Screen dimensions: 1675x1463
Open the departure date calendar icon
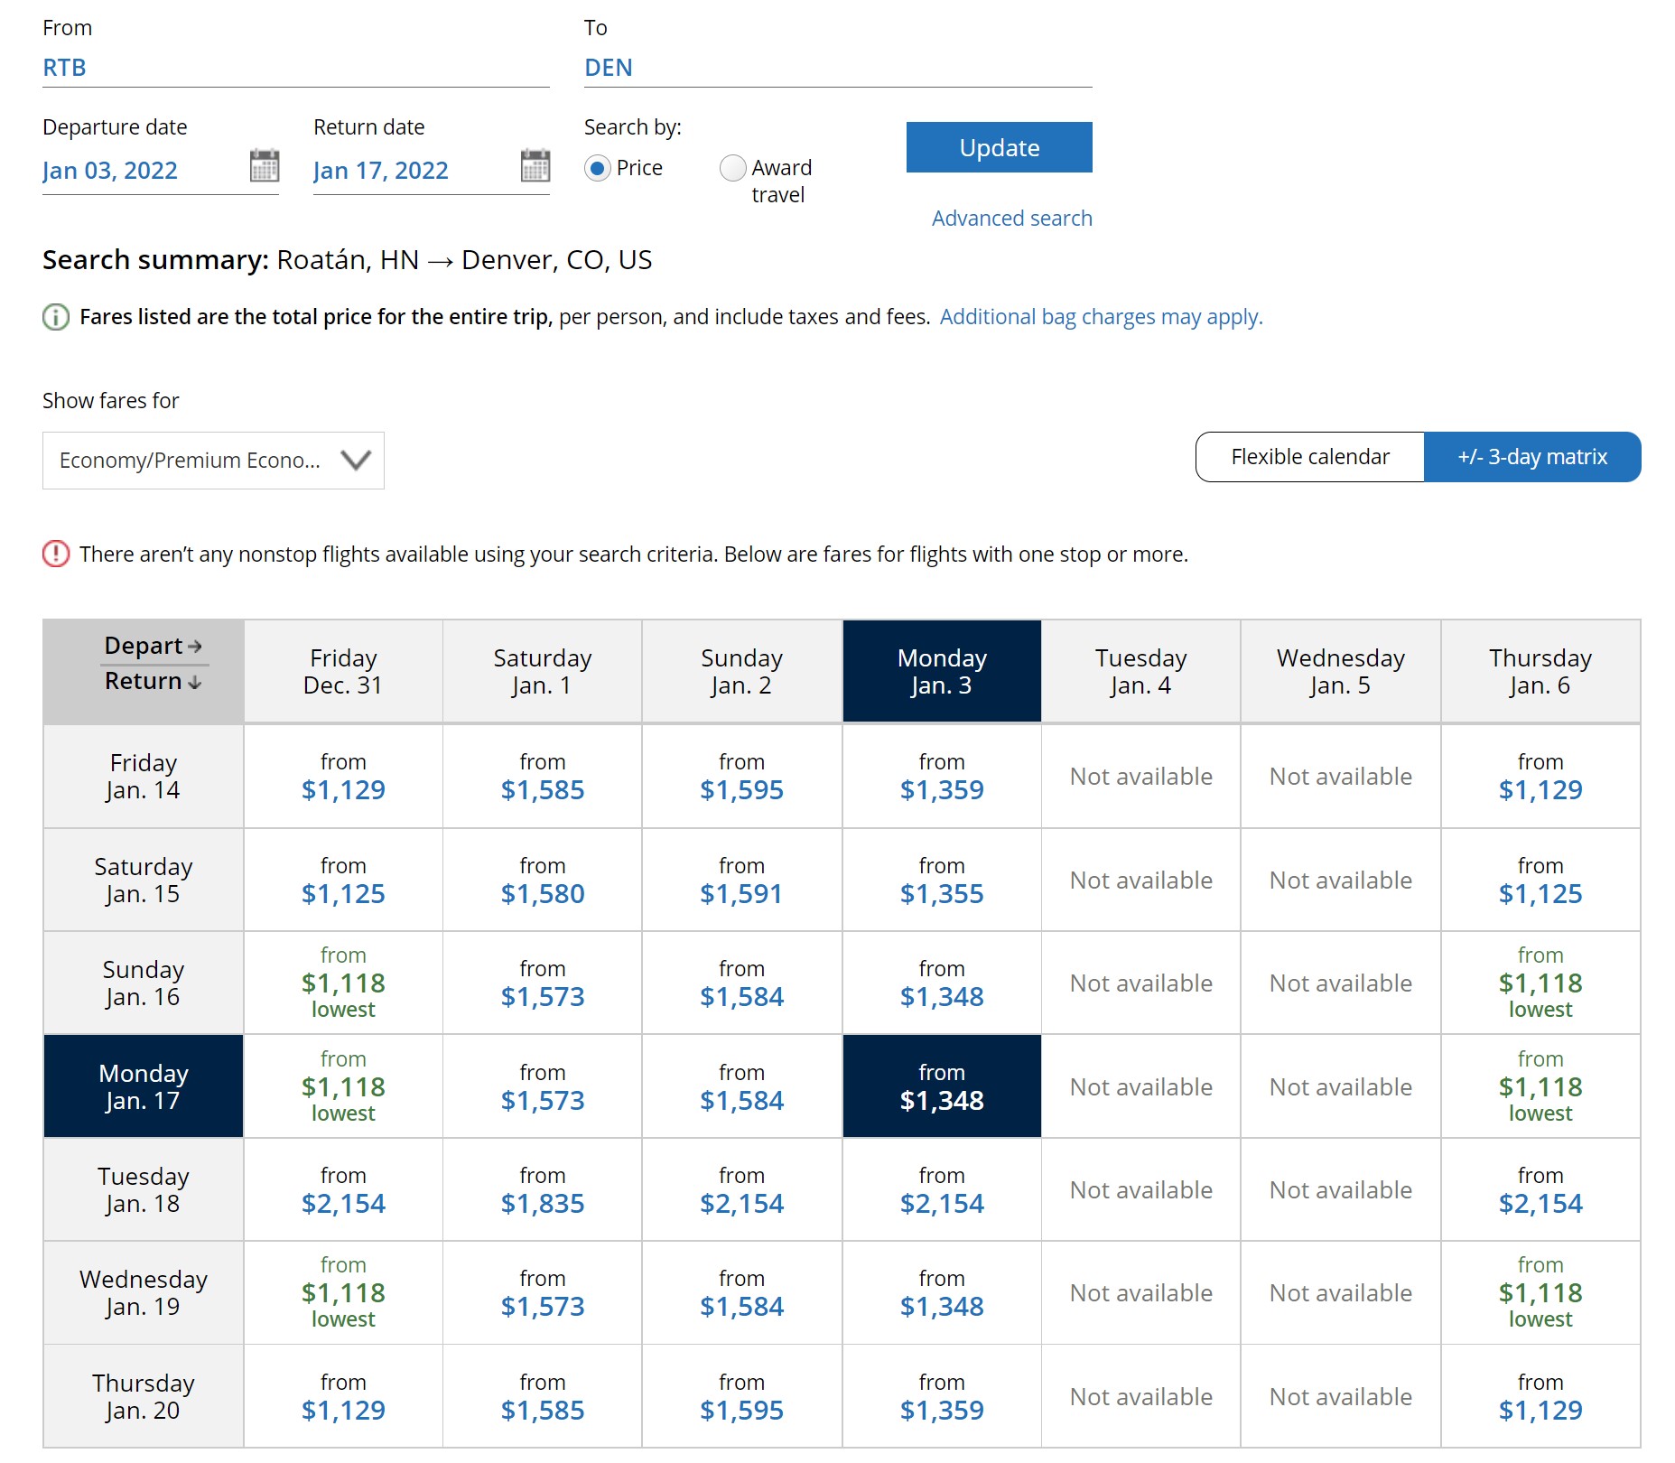[x=264, y=166]
